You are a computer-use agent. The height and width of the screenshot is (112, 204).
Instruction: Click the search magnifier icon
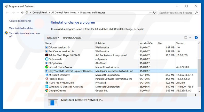(197, 13)
